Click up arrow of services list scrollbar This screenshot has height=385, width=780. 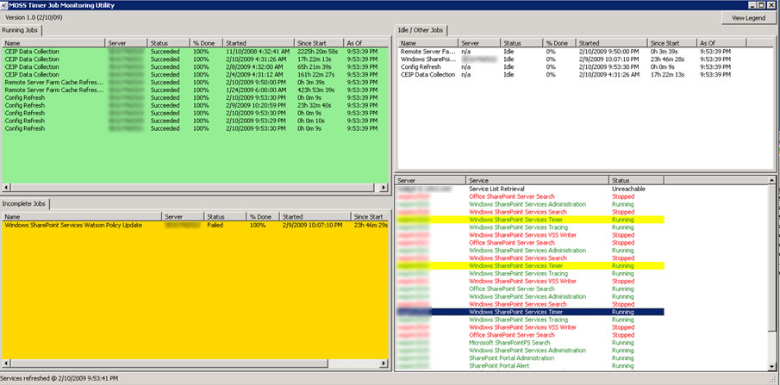click(x=771, y=180)
